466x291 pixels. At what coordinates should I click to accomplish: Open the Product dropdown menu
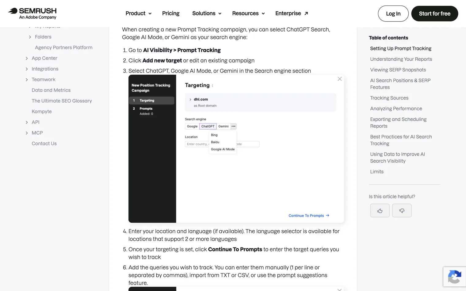coord(139,13)
